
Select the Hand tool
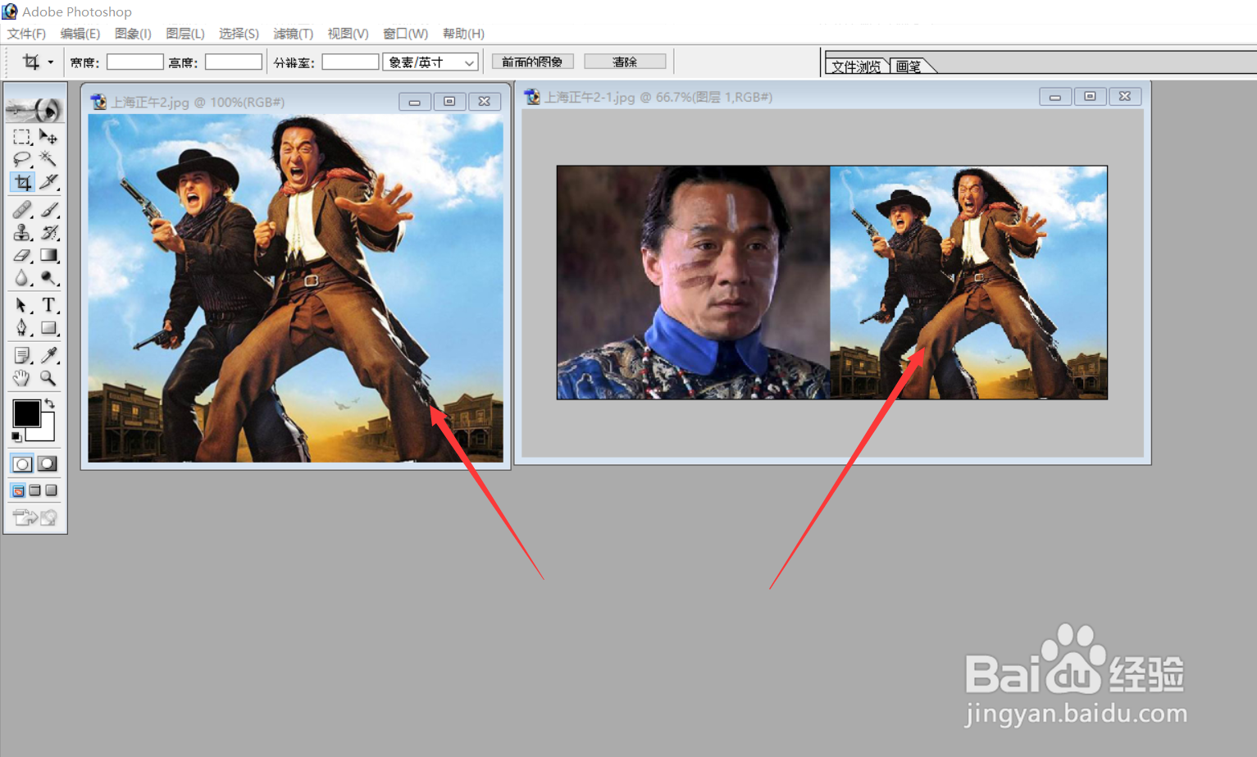click(x=22, y=378)
